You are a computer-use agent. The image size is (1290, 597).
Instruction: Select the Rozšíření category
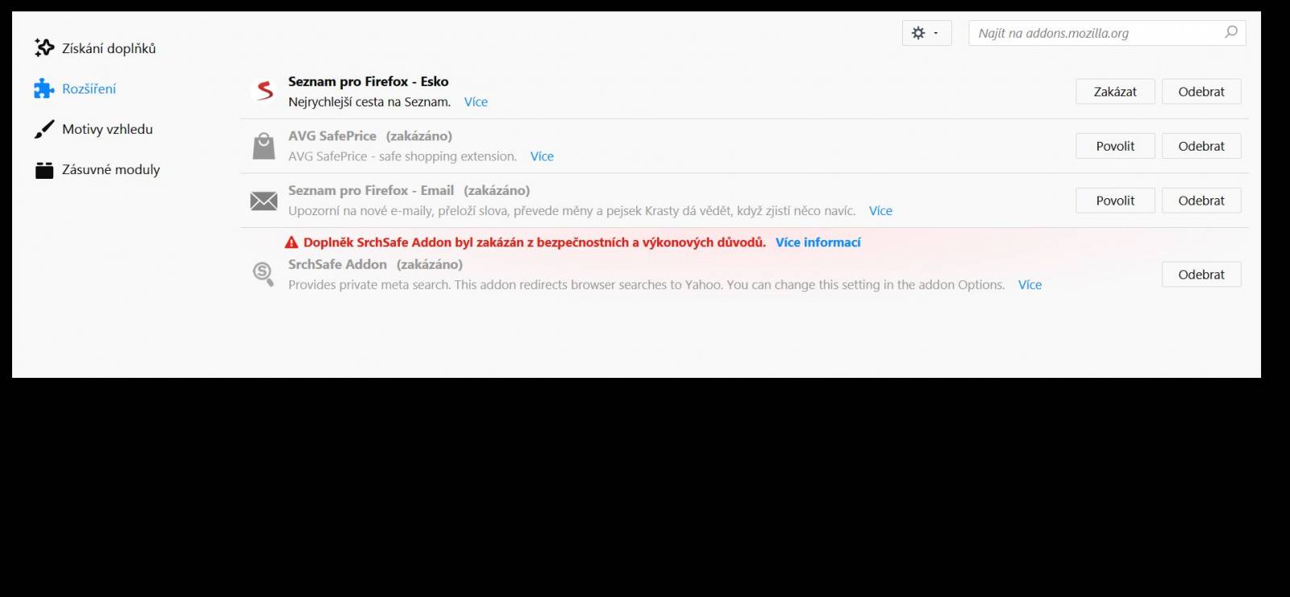75,89
